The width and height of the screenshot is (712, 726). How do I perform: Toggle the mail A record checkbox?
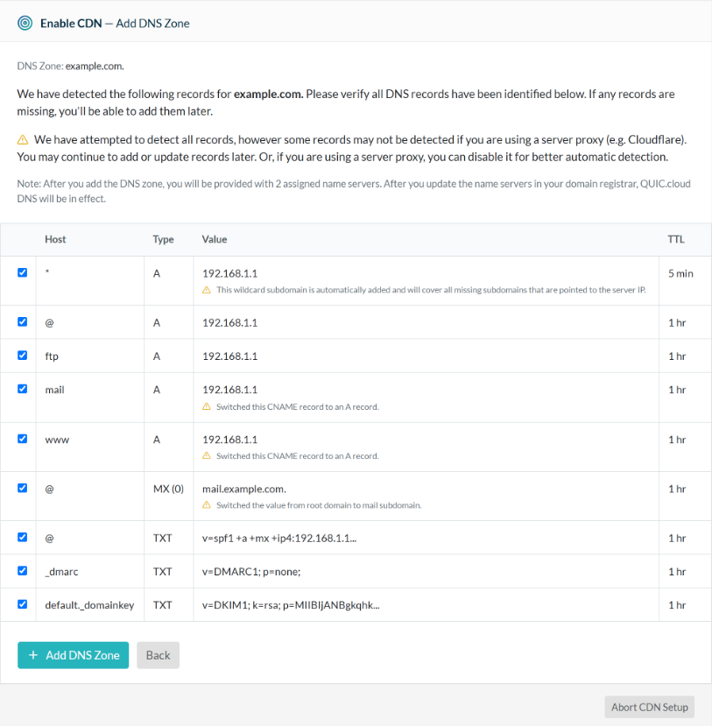(22, 389)
